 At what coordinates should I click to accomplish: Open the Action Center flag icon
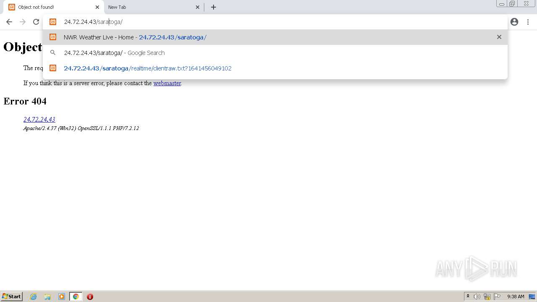click(497, 297)
